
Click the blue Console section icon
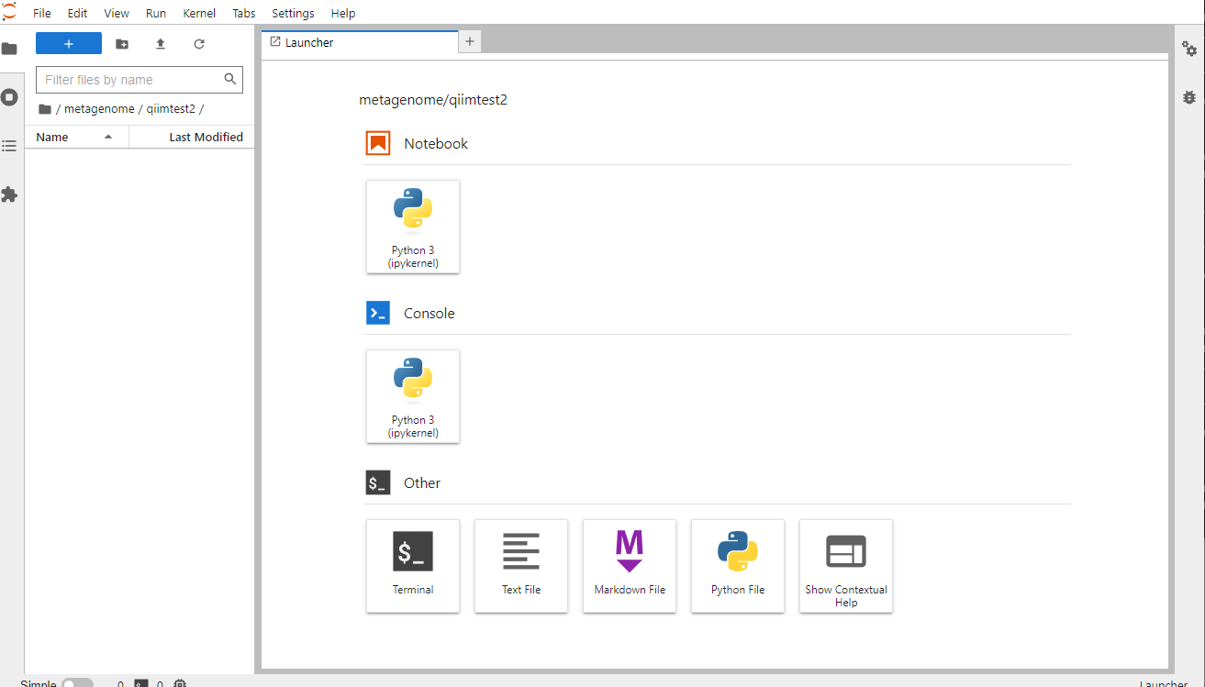click(378, 313)
